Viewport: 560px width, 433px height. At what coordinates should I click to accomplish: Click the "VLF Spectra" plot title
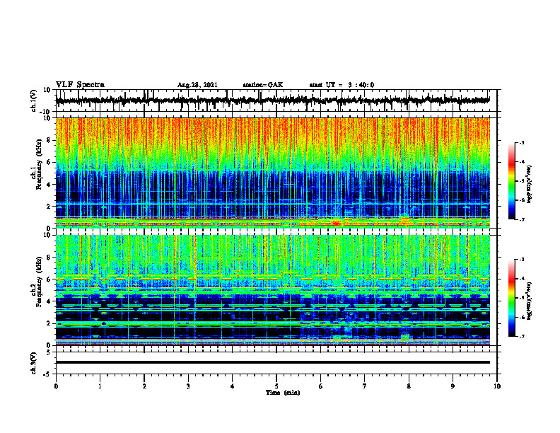tap(80, 85)
